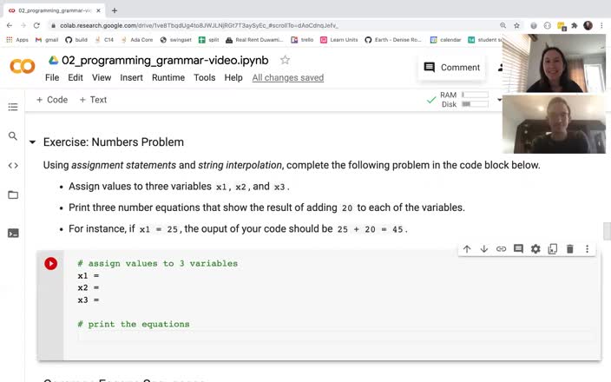Open the Files sidebar panel

[x=13, y=195]
